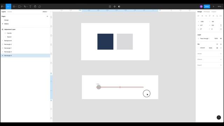Click the slider handle circle on canvas
Viewport: 224px width, 126px height.
[x=99, y=87]
